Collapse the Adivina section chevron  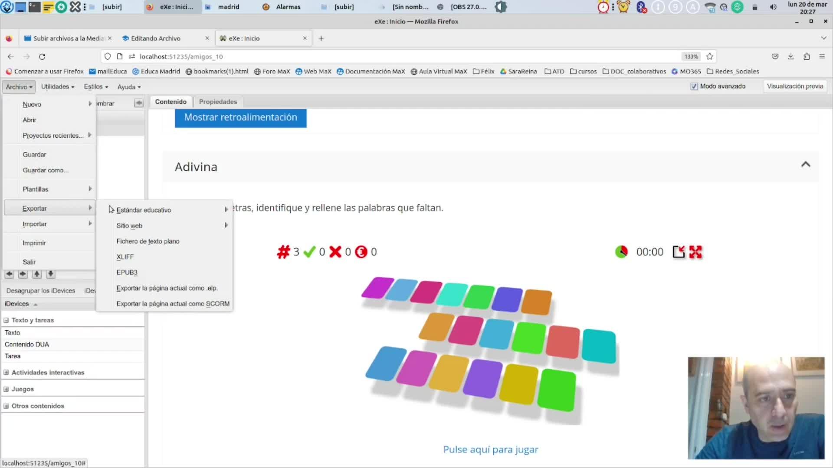[805, 164]
